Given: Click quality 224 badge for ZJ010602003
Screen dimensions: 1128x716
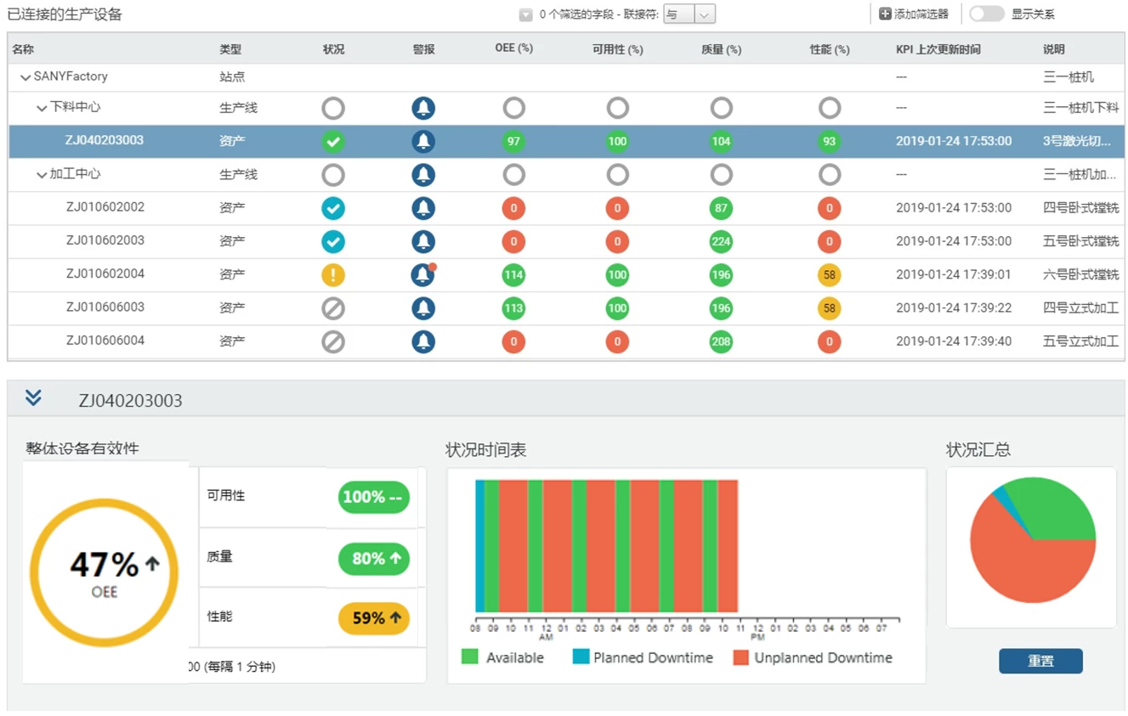Looking at the screenshot, I should (x=722, y=241).
